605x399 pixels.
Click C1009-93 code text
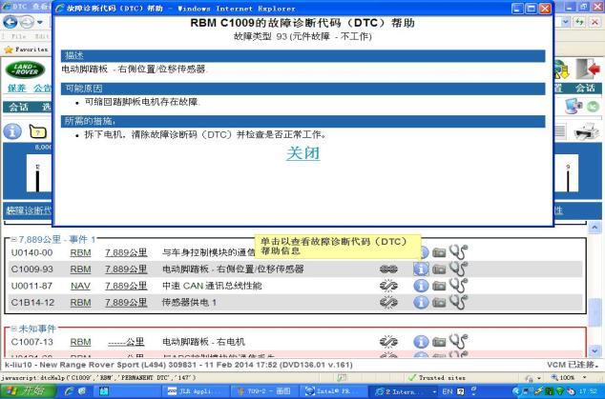32,269
